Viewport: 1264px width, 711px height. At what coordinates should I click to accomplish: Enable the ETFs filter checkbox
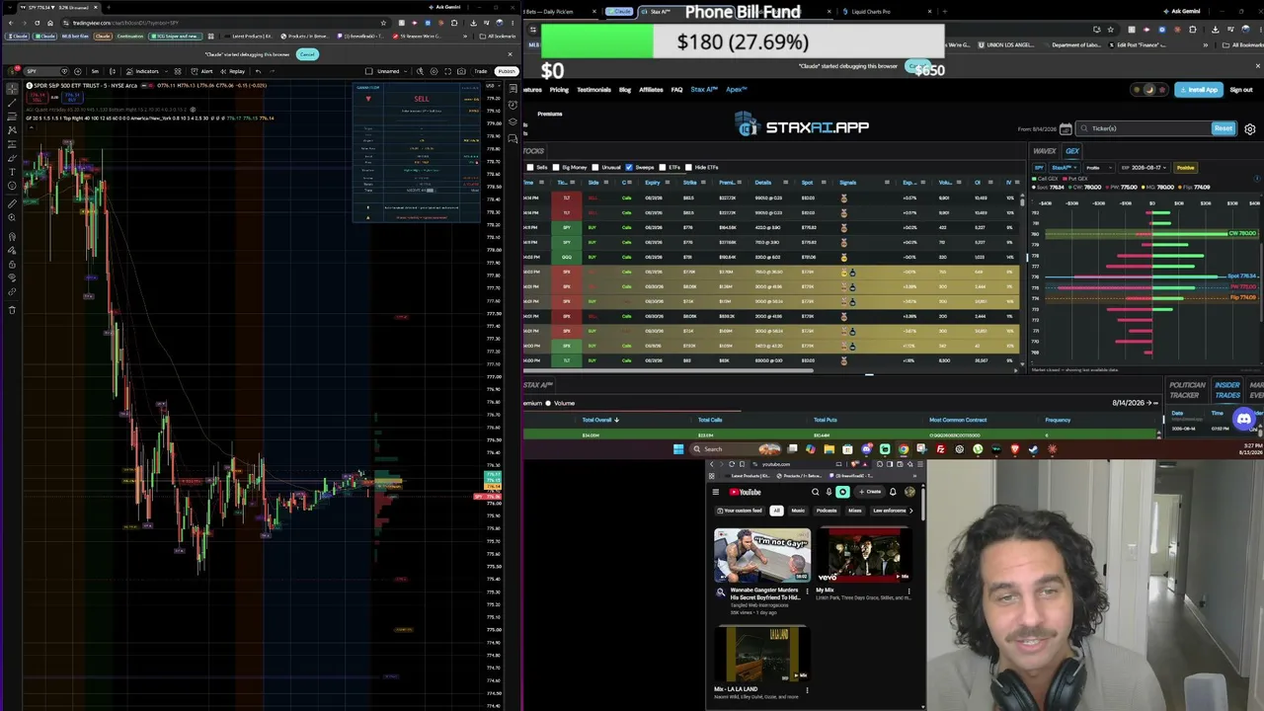pos(663,167)
